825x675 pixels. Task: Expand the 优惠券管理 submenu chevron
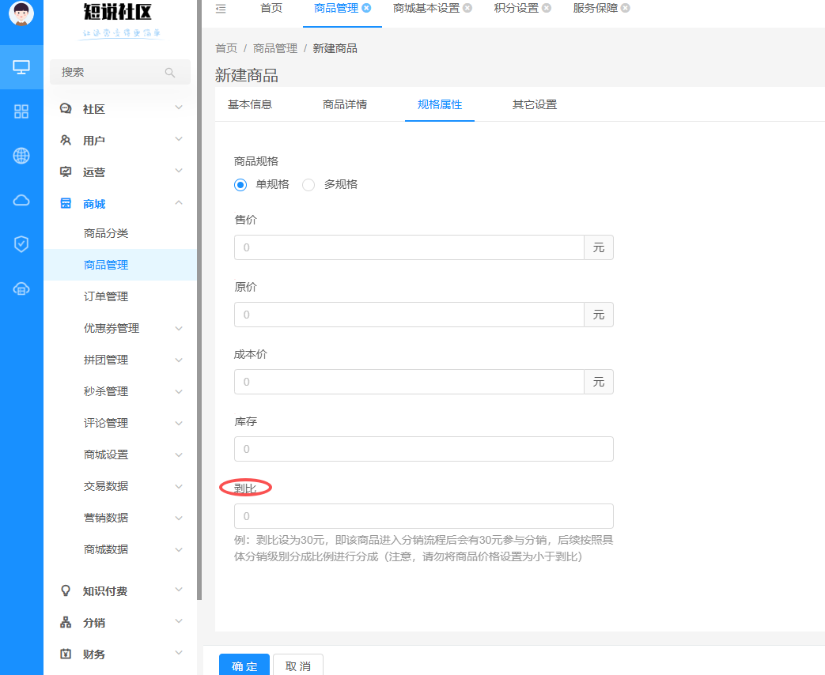(179, 329)
